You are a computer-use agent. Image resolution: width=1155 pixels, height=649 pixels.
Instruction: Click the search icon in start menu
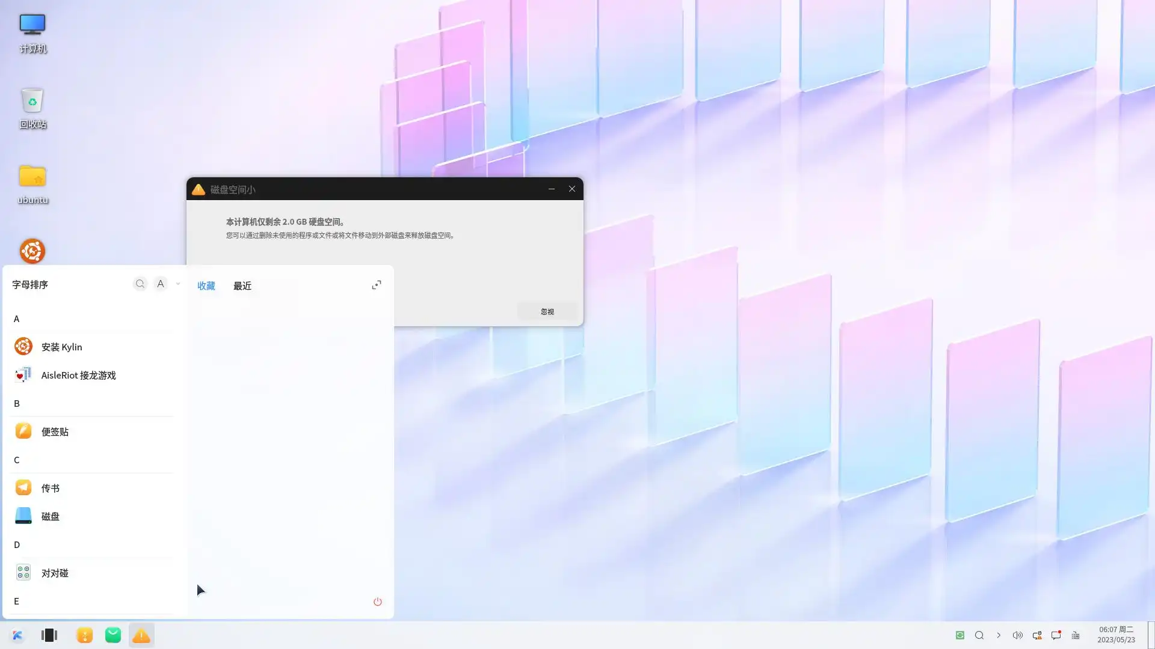pos(140,284)
